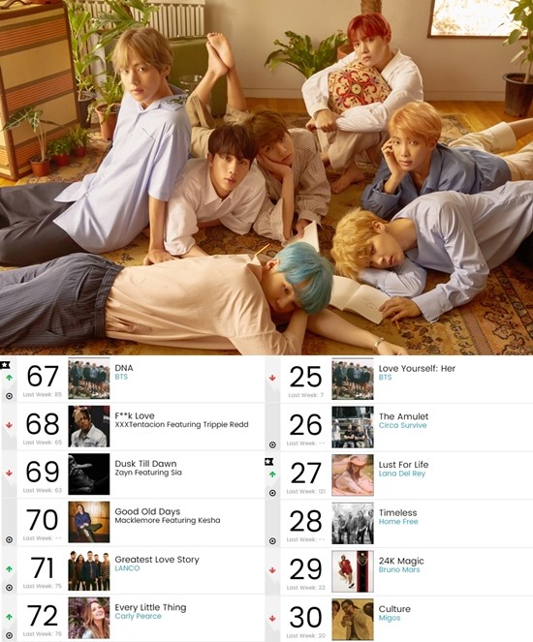Click the Good Old Days cover thumbnail
Screen dimensions: 533x642
[x=89, y=522]
